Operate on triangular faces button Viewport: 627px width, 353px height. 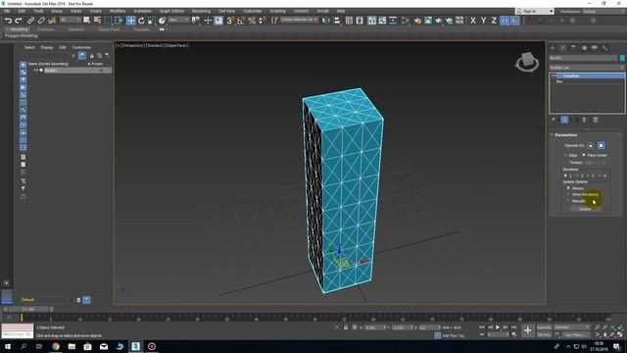[x=591, y=146]
